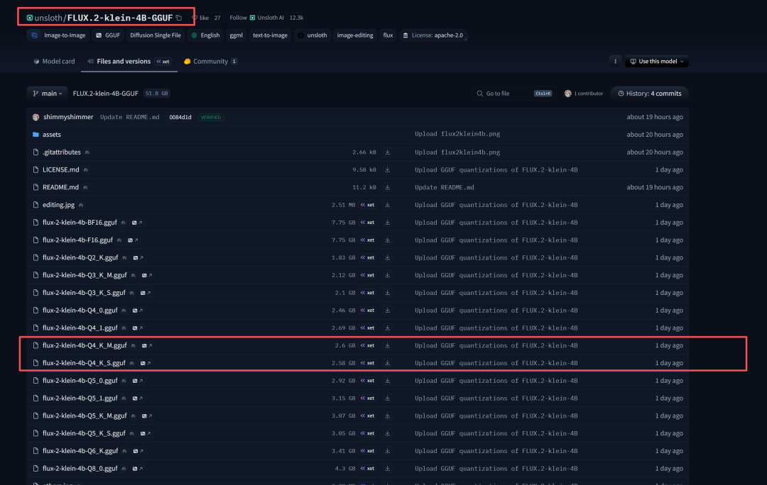Download flux-2-klein-4b-Q3_K_M.gguf
Image resolution: width=767 pixels, height=485 pixels.
(388, 275)
